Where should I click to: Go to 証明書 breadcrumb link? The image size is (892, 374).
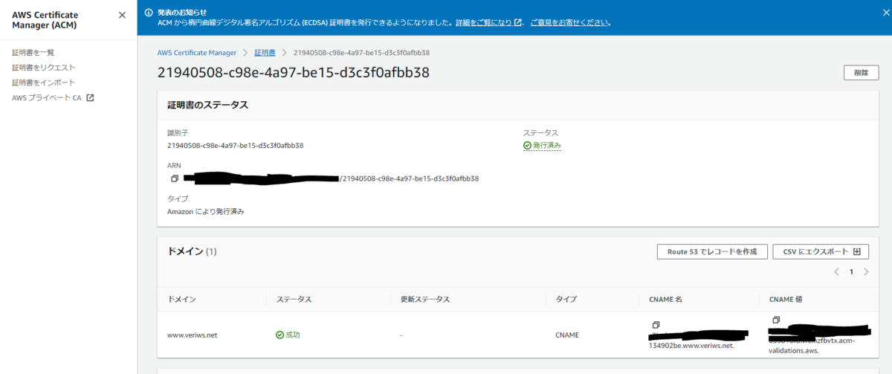(265, 53)
